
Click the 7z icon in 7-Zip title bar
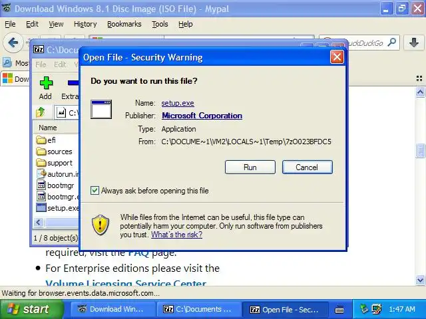(39, 49)
